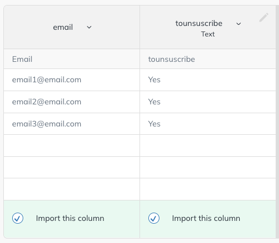Click first empty row in tounsuscribe column

(x=208, y=146)
